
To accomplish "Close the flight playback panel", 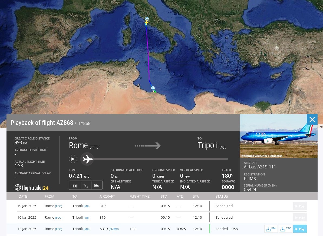I will point(312,119).
